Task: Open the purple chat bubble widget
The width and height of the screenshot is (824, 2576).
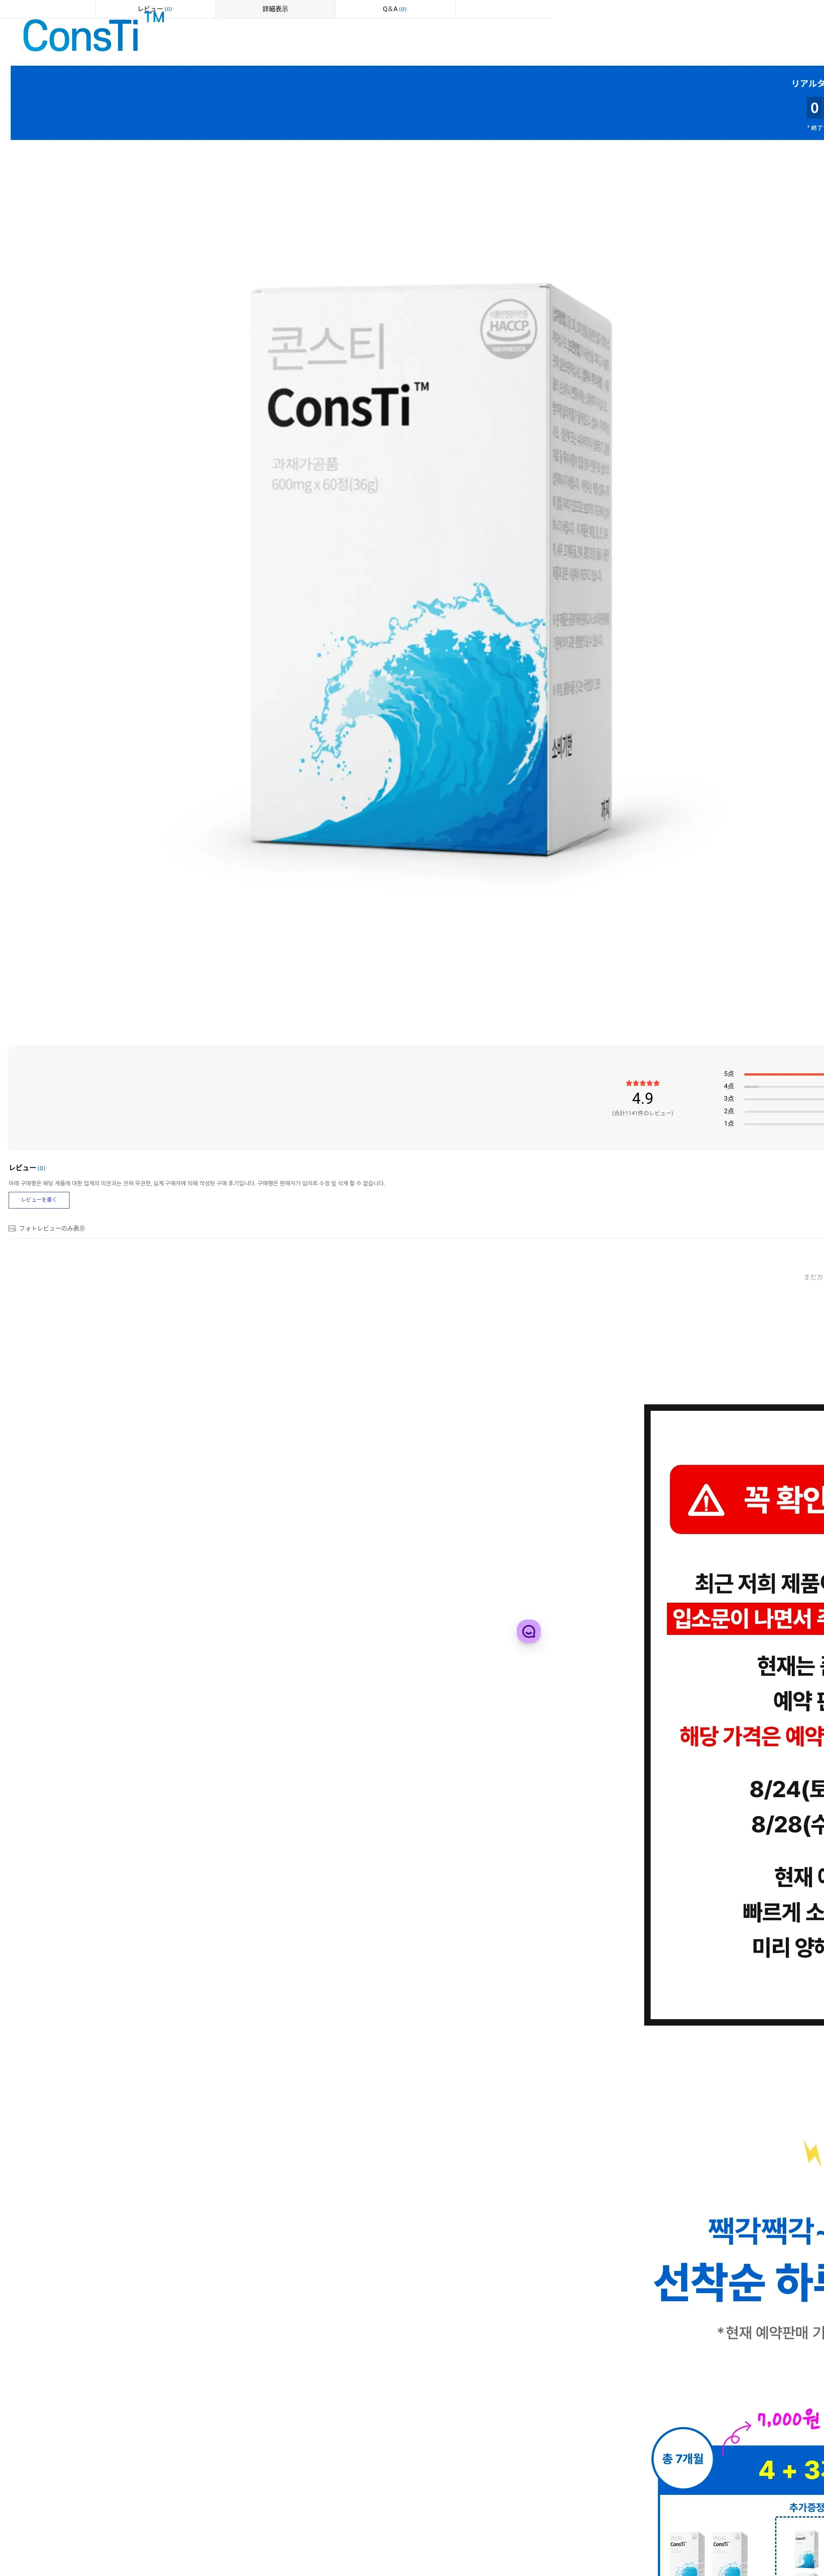Action: click(529, 1631)
